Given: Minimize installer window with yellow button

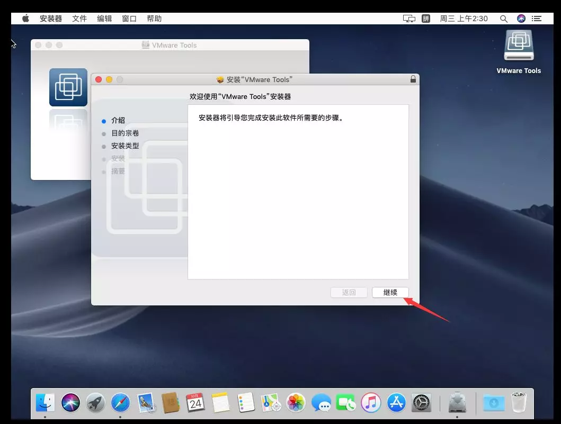Looking at the screenshot, I should [x=109, y=79].
